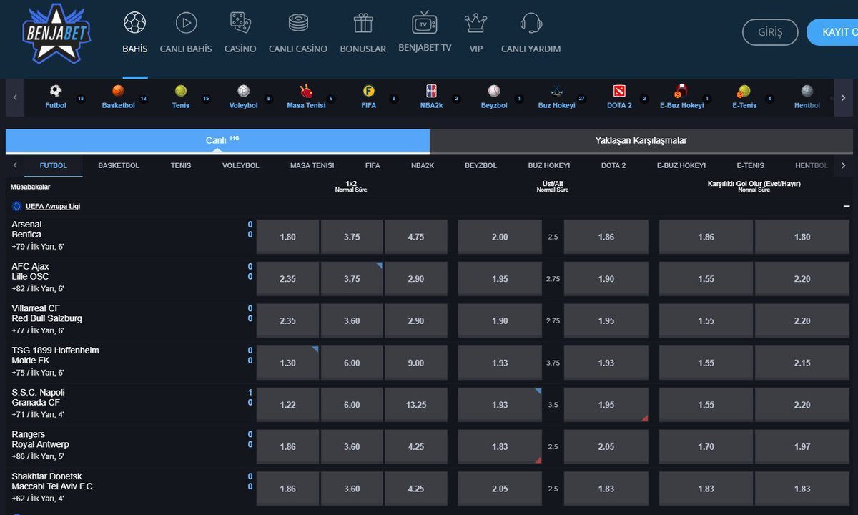Choose Futbol in the sports carousel
Screen dimensions: 858x515
[x=56, y=97]
